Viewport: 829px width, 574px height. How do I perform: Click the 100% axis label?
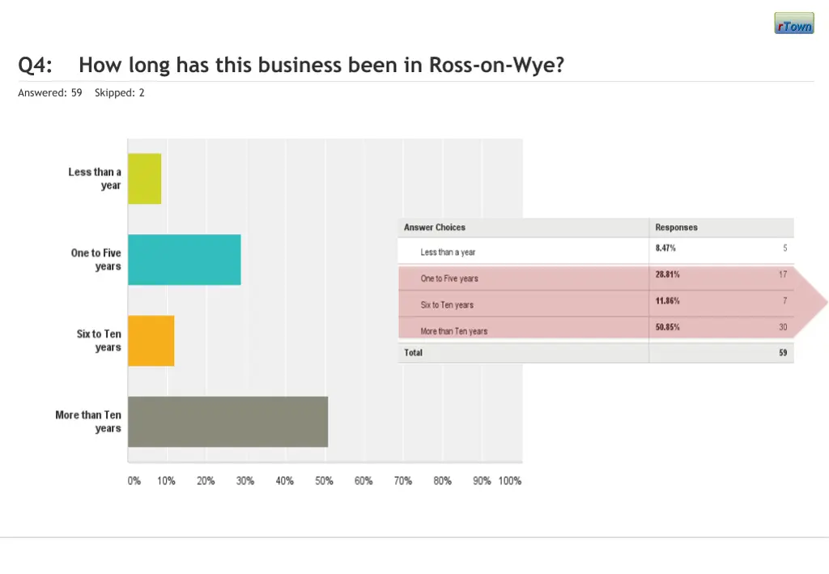[x=510, y=481]
